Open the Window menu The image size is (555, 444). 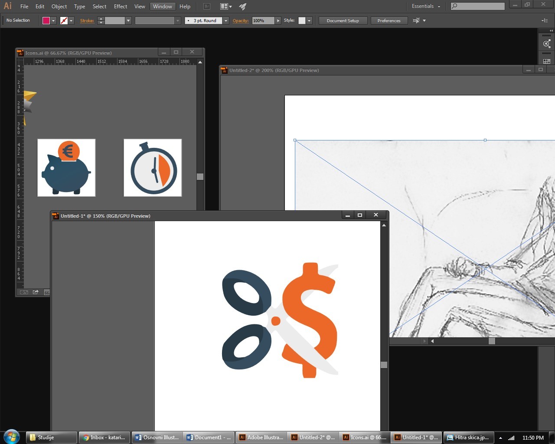162,7
